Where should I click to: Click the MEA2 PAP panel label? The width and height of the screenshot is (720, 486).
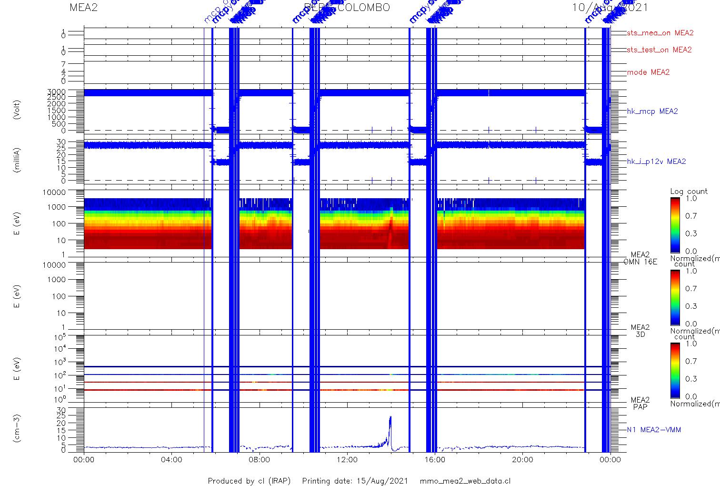coord(640,403)
